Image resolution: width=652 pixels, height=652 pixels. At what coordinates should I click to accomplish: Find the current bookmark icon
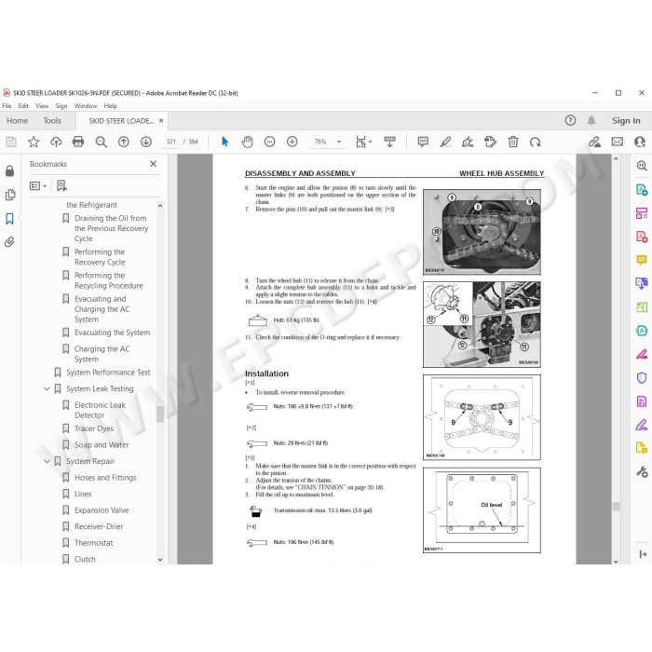coord(62,186)
